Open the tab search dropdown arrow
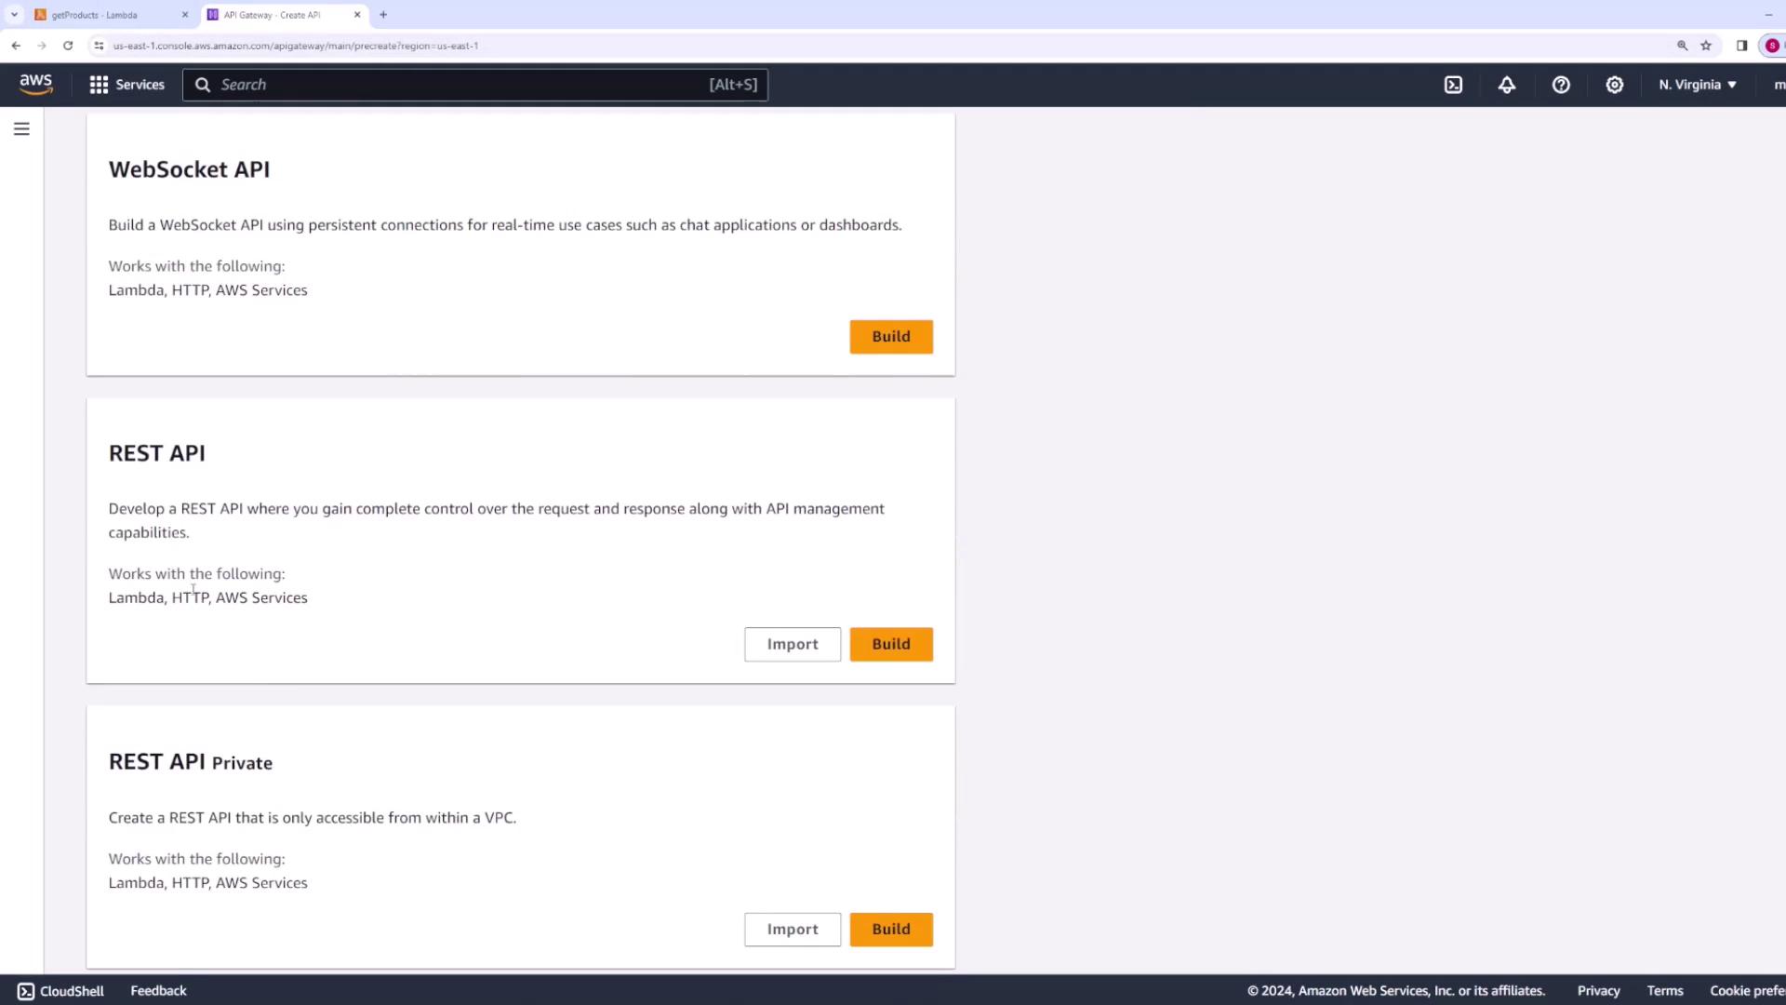 [14, 15]
